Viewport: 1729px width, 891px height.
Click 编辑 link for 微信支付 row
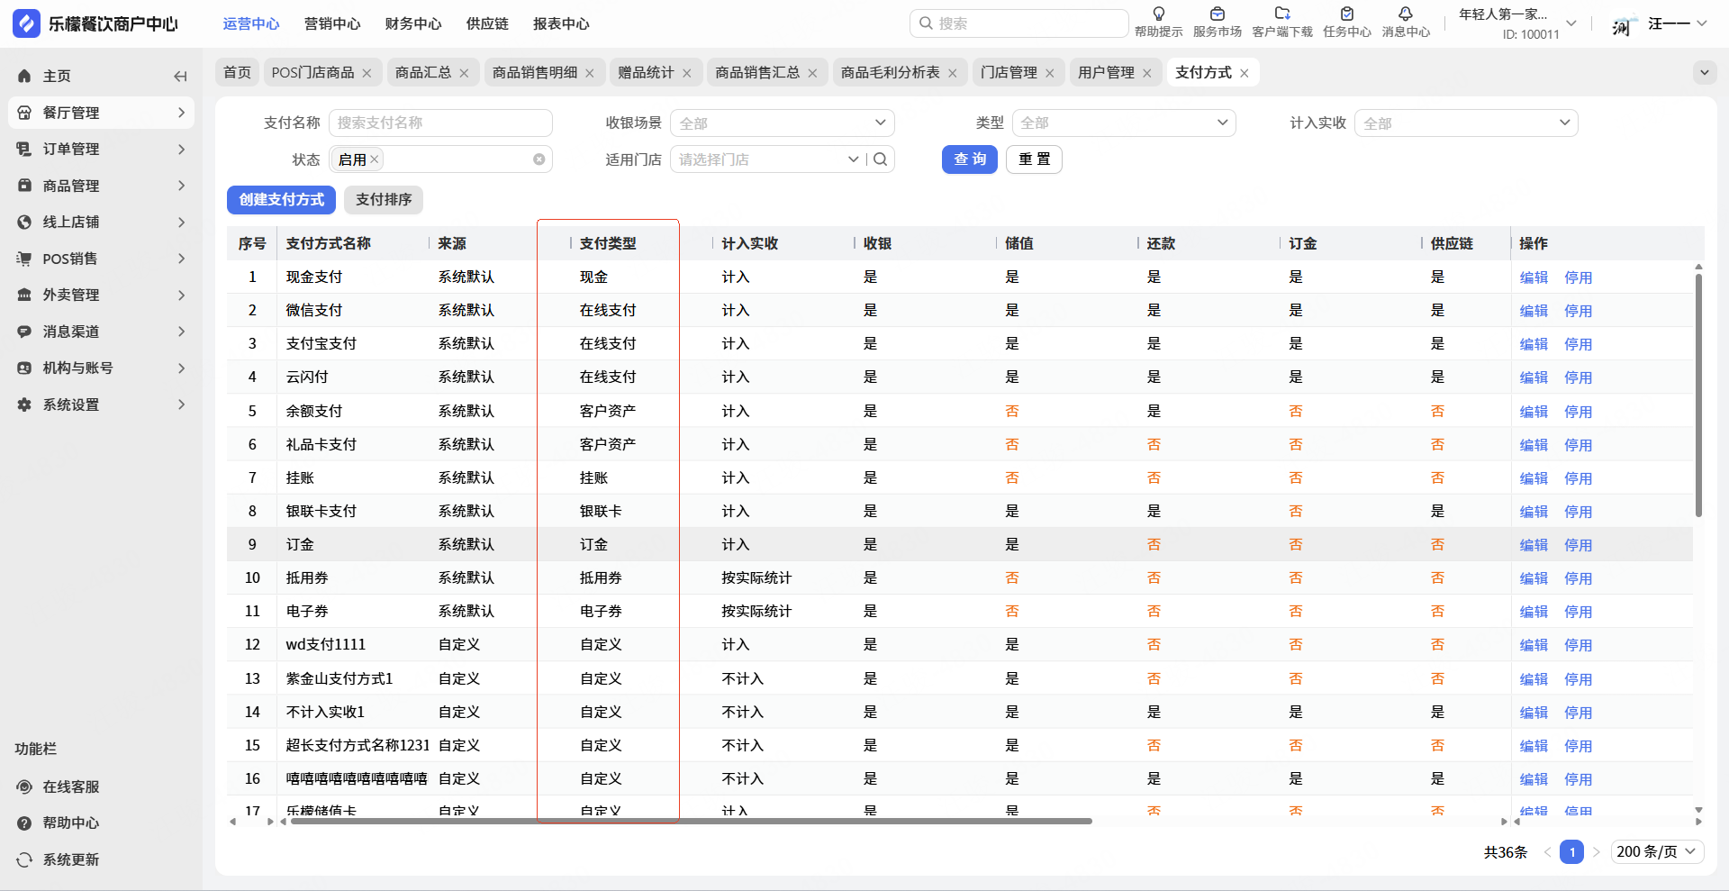click(1533, 311)
